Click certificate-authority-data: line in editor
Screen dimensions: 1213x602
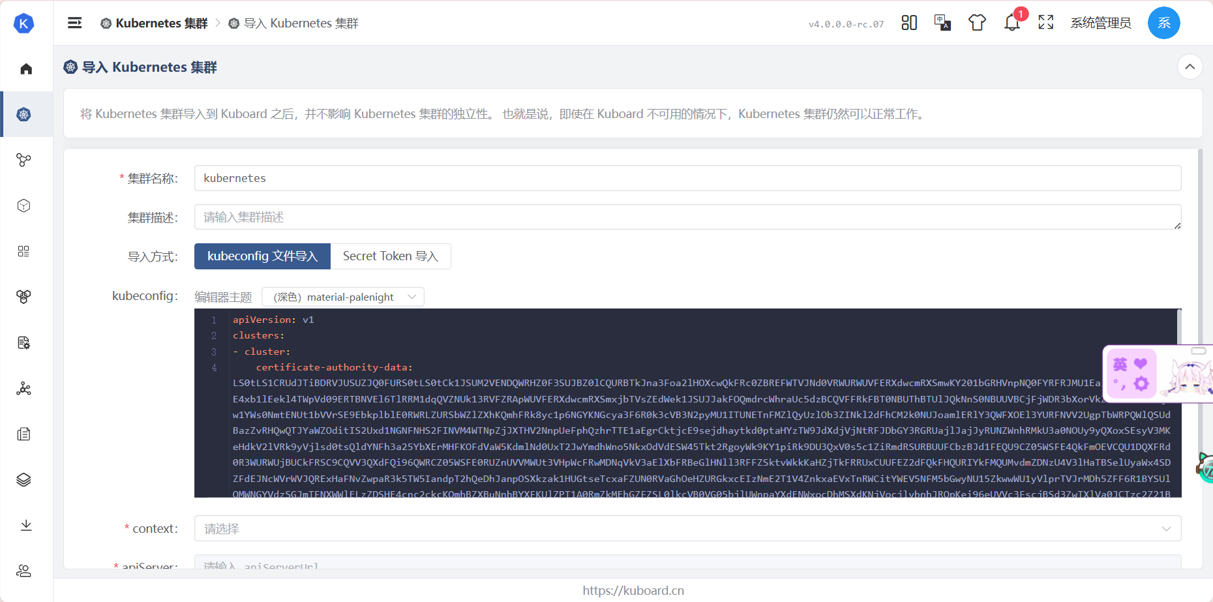[x=334, y=367]
